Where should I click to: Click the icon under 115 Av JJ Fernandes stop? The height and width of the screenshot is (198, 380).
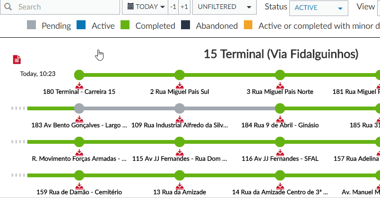pos(179,152)
